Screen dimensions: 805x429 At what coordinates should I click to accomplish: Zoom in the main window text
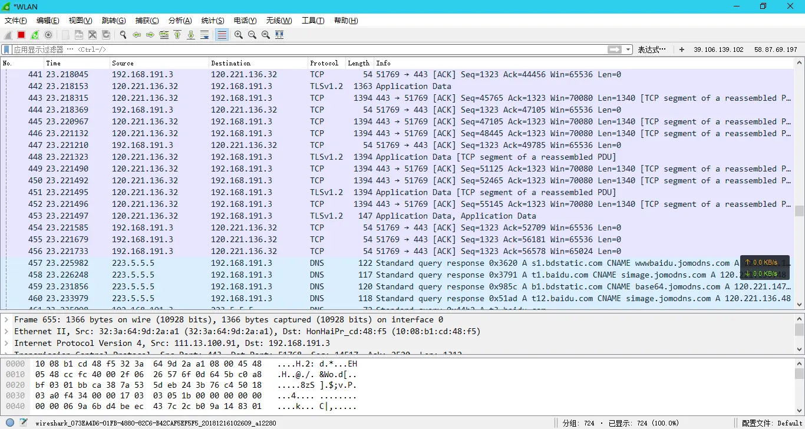pos(239,35)
